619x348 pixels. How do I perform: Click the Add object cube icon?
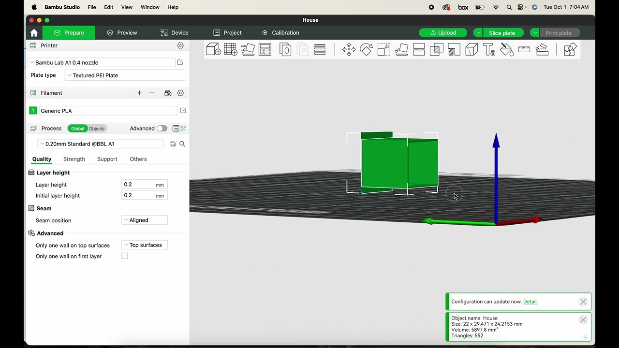213,50
